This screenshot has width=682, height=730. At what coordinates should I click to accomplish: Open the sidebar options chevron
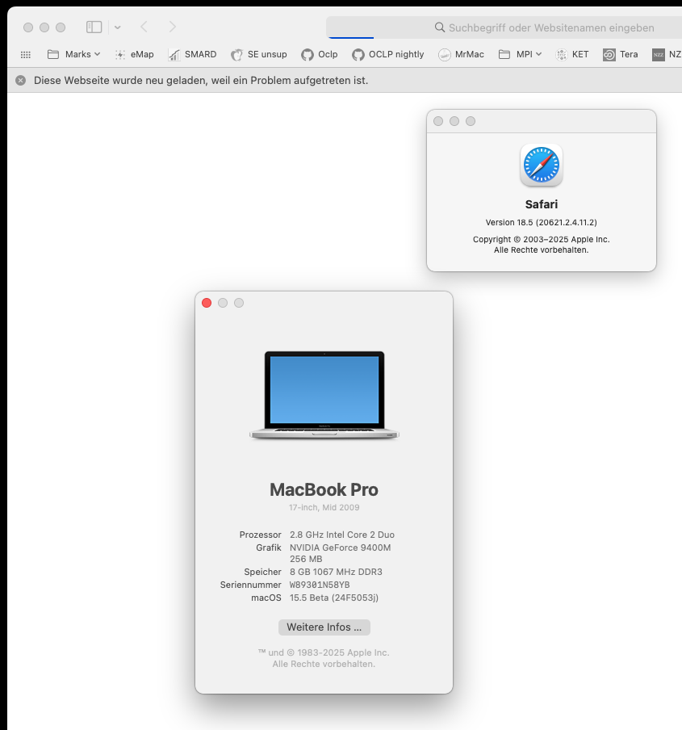(118, 27)
